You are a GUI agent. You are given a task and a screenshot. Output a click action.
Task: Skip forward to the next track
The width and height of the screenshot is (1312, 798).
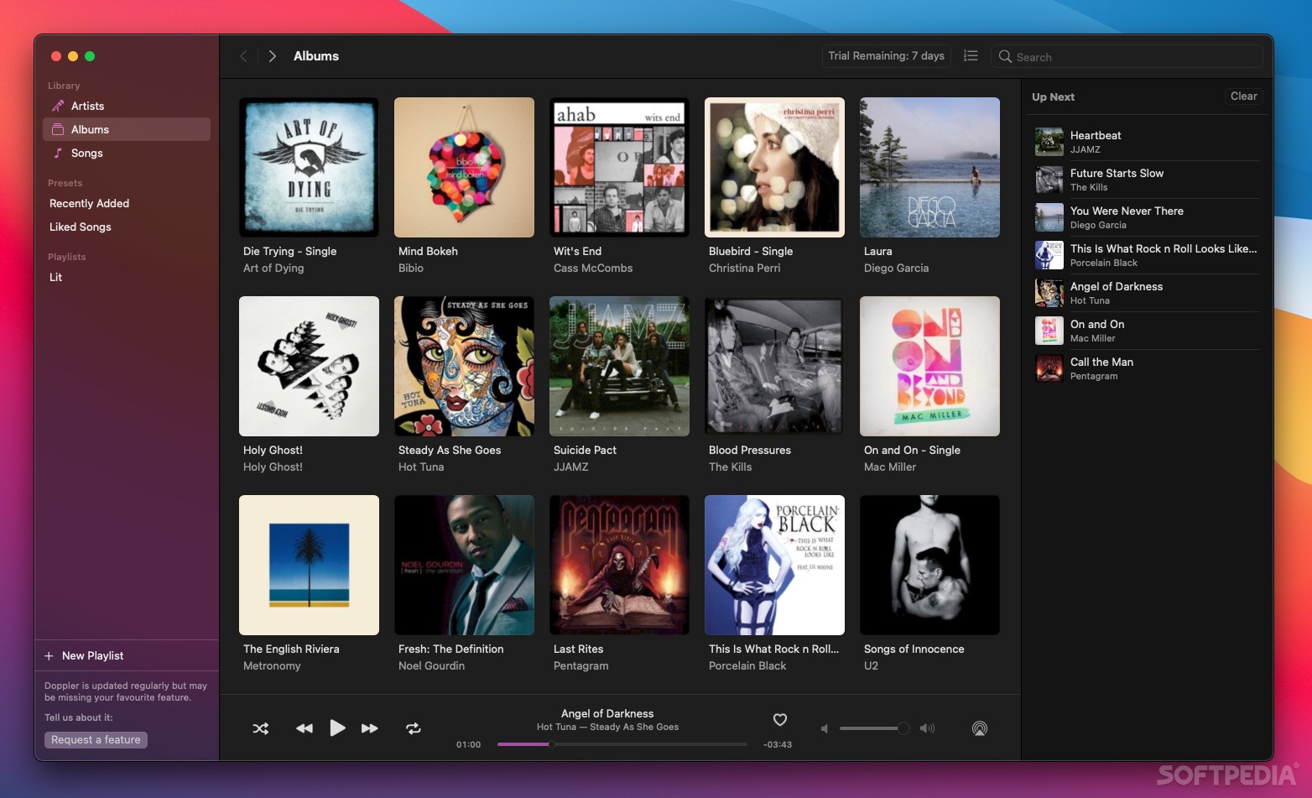[x=369, y=728]
